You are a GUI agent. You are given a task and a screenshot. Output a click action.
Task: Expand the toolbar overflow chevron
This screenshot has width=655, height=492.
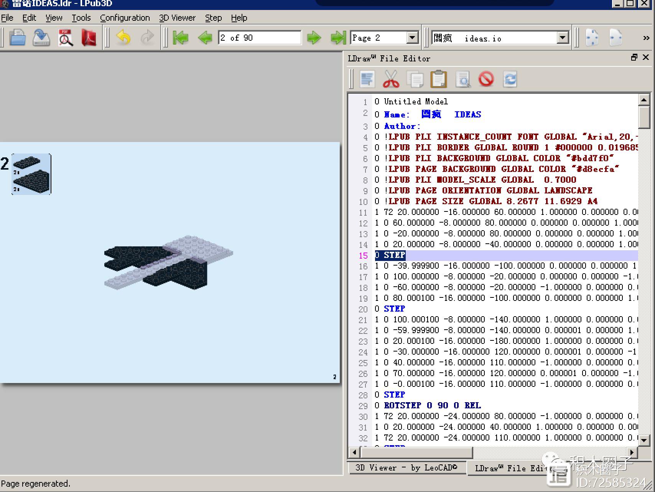point(646,38)
